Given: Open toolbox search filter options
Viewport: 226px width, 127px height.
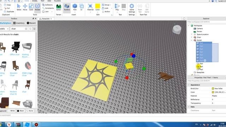Looking at the screenshot, I should click(x=35, y=29).
